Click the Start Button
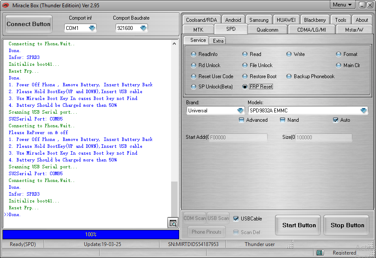The height and width of the screenshot is (258, 376). pos(299,225)
